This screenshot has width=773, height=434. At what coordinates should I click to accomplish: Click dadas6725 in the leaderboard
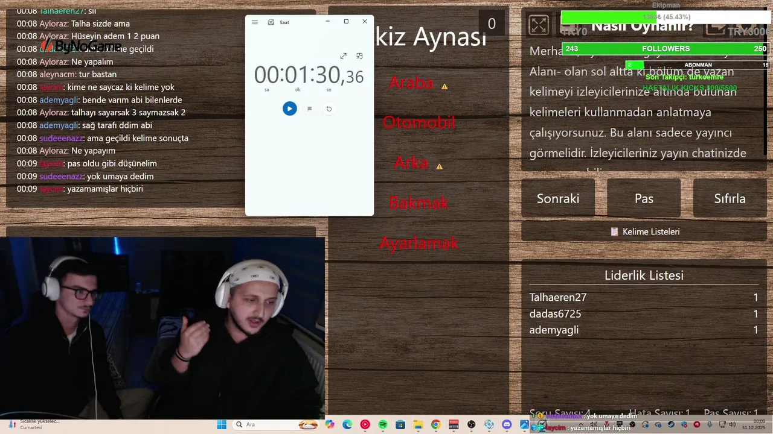(x=555, y=313)
